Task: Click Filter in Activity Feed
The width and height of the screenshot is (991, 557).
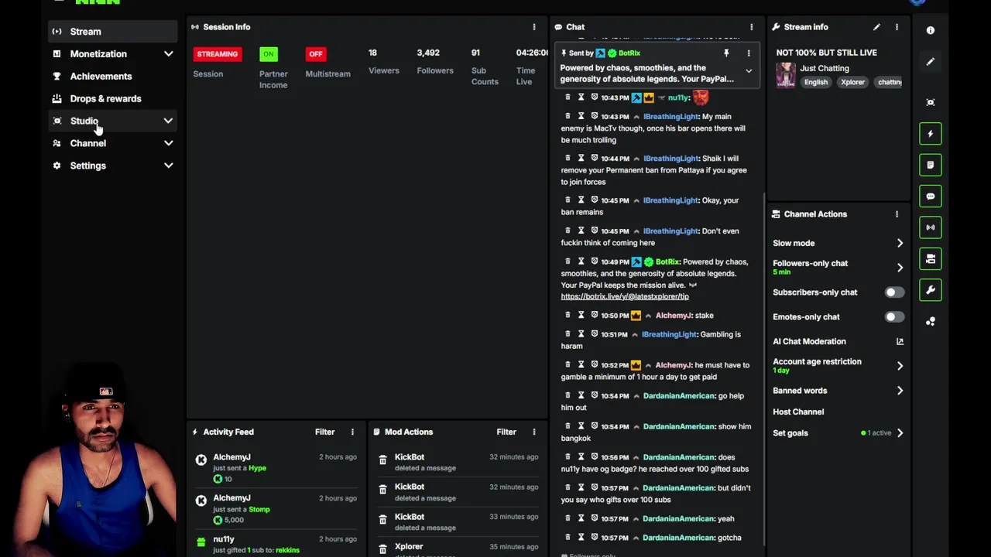Action: (324, 432)
